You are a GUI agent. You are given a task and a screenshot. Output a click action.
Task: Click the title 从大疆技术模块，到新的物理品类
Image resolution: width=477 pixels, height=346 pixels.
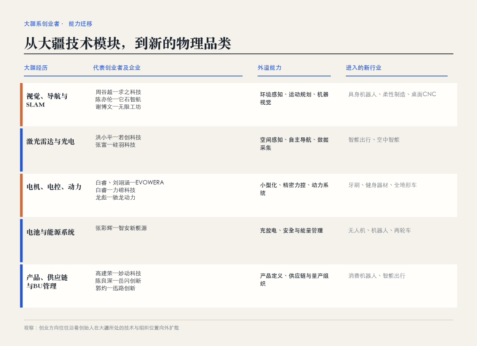click(x=128, y=43)
